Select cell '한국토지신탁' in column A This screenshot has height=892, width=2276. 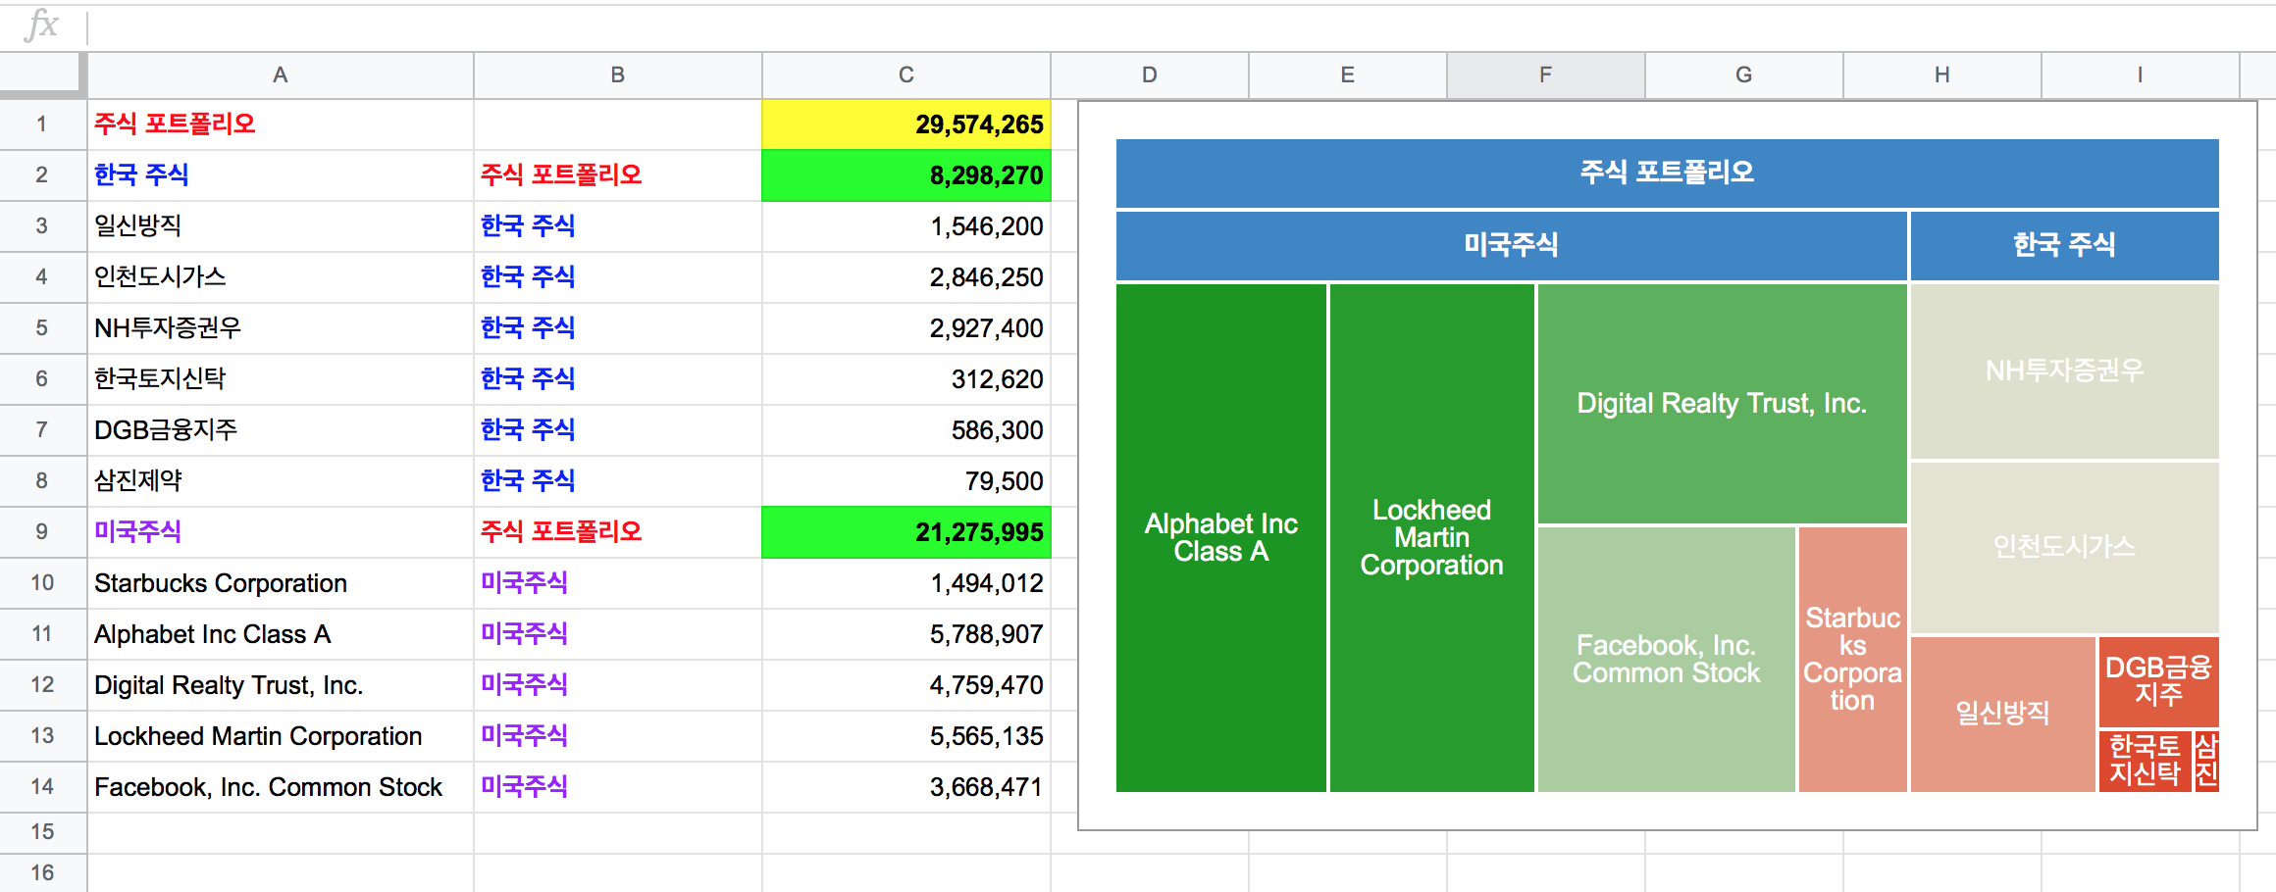click(281, 379)
